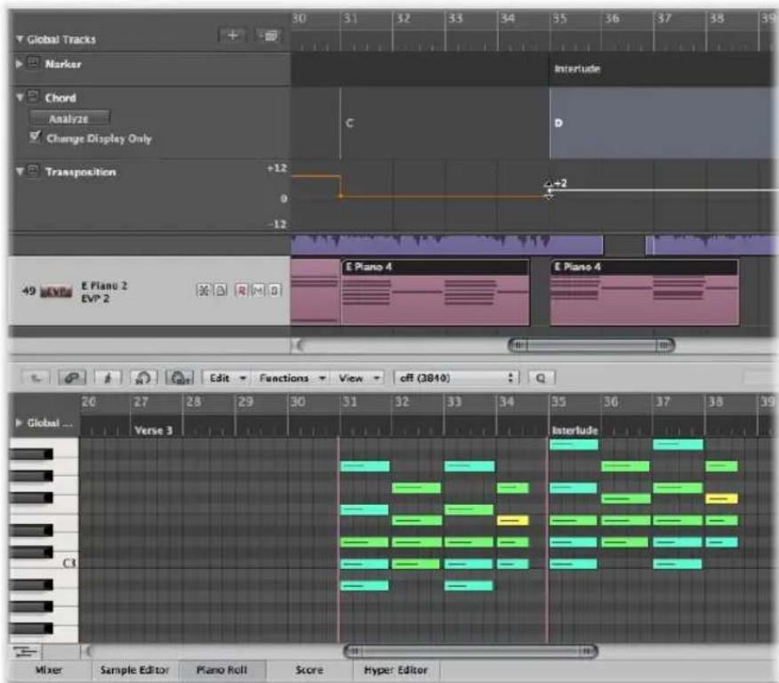The height and width of the screenshot is (683, 779).
Task: Collapse the Global Tracks disclosure triangle
Action: (20, 39)
